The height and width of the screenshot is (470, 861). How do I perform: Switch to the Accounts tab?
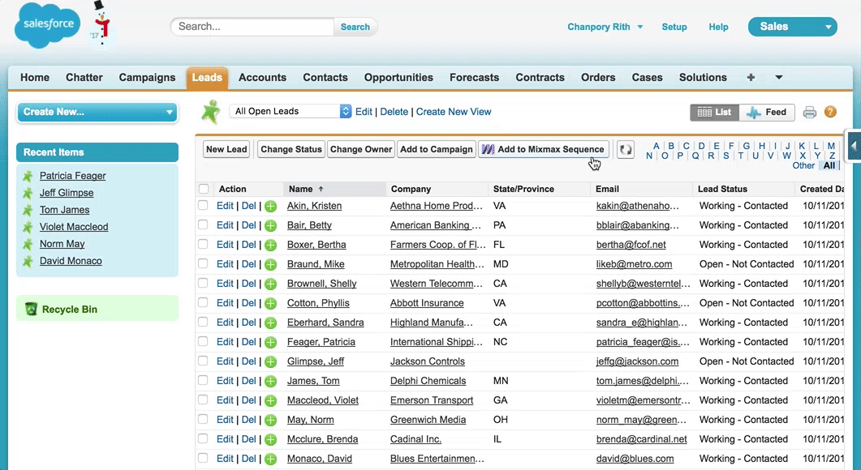262,77
